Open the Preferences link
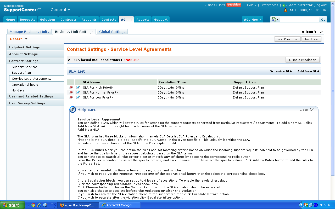 (x=269, y=5)
